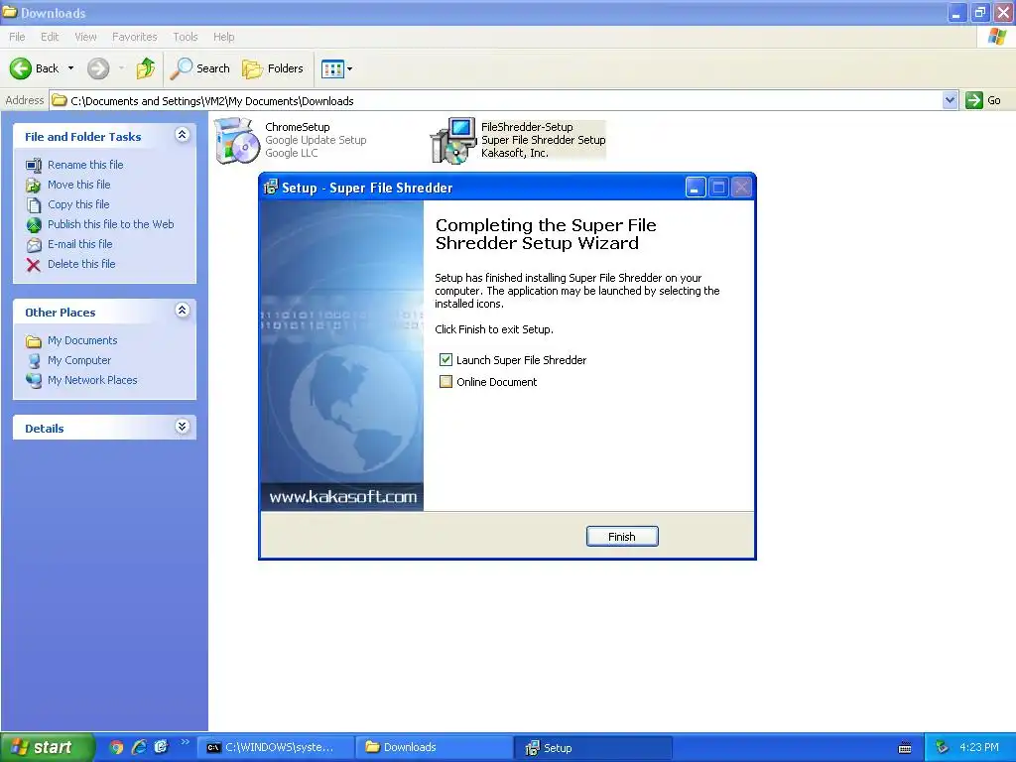Click the keyboard icon in system tray
This screenshot has height=762, width=1016.
[905, 748]
